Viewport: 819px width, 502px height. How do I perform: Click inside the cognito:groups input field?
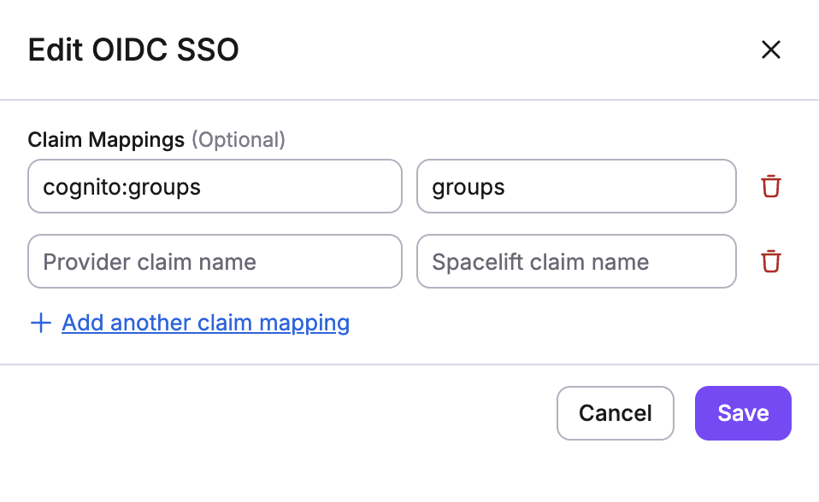click(214, 186)
